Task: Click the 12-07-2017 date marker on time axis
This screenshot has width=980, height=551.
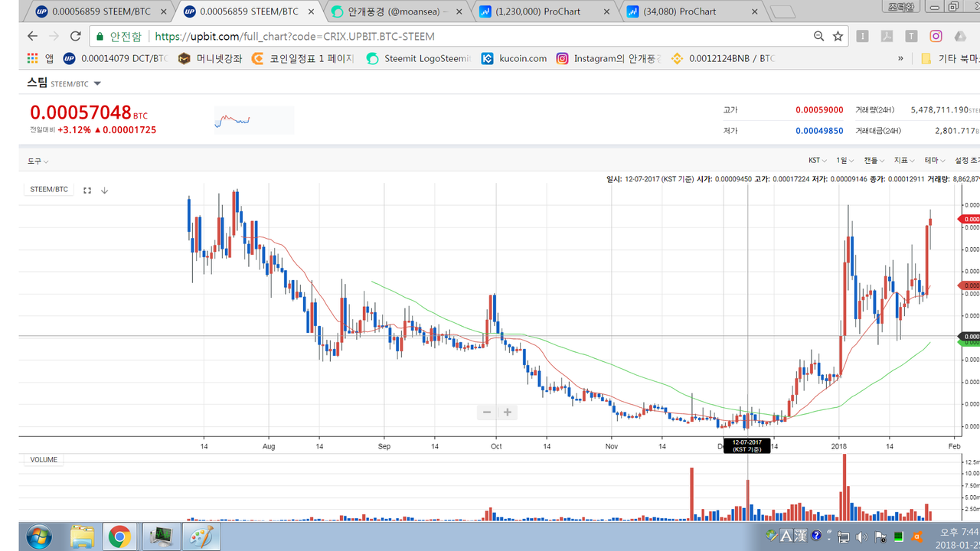Action: [747, 446]
